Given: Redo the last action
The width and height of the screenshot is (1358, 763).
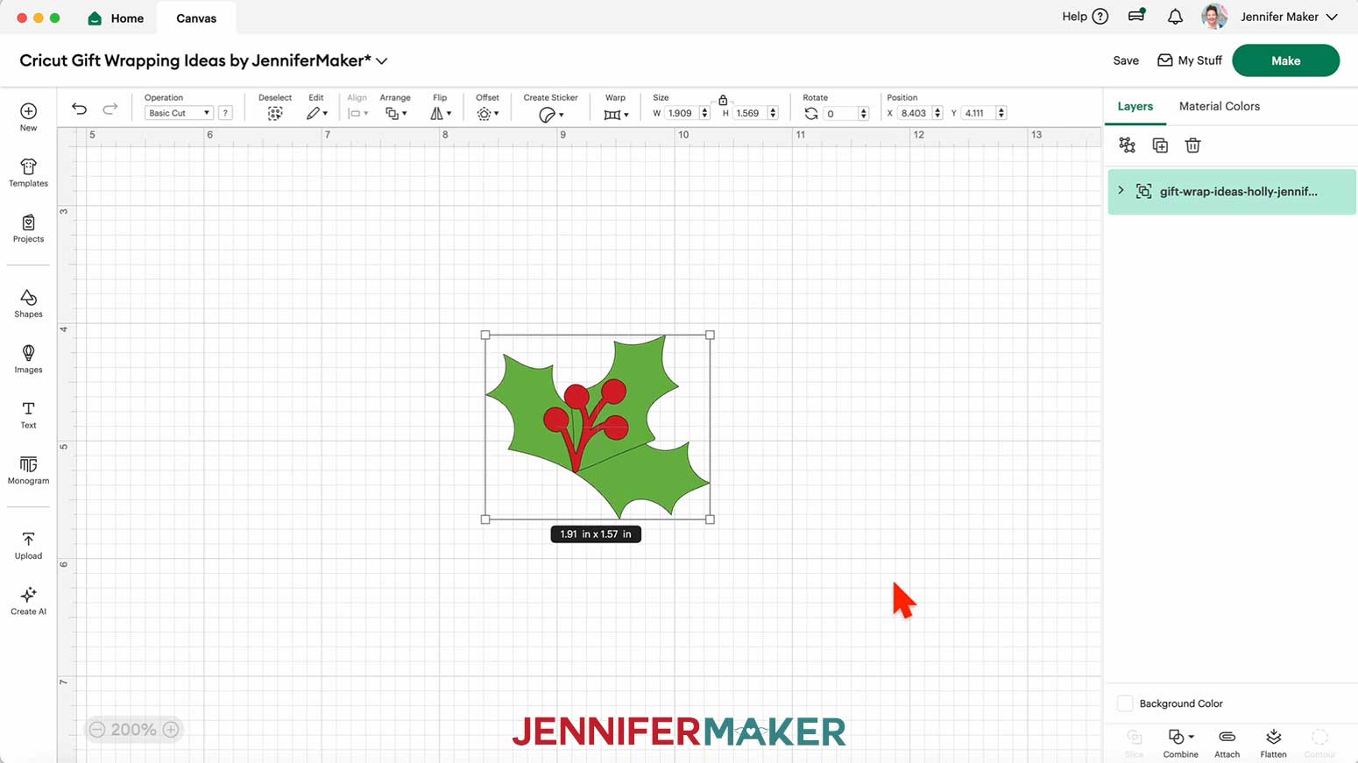Looking at the screenshot, I should [110, 109].
